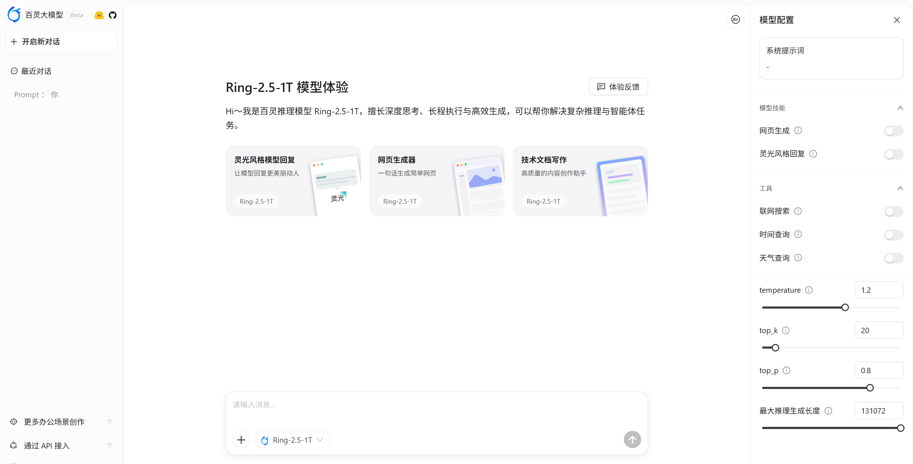Open 通过 API 接入 link
This screenshot has width=913, height=464.
(x=61, y=446)
